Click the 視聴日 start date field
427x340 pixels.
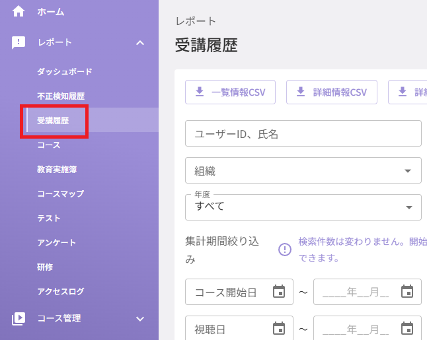point(239,328)
